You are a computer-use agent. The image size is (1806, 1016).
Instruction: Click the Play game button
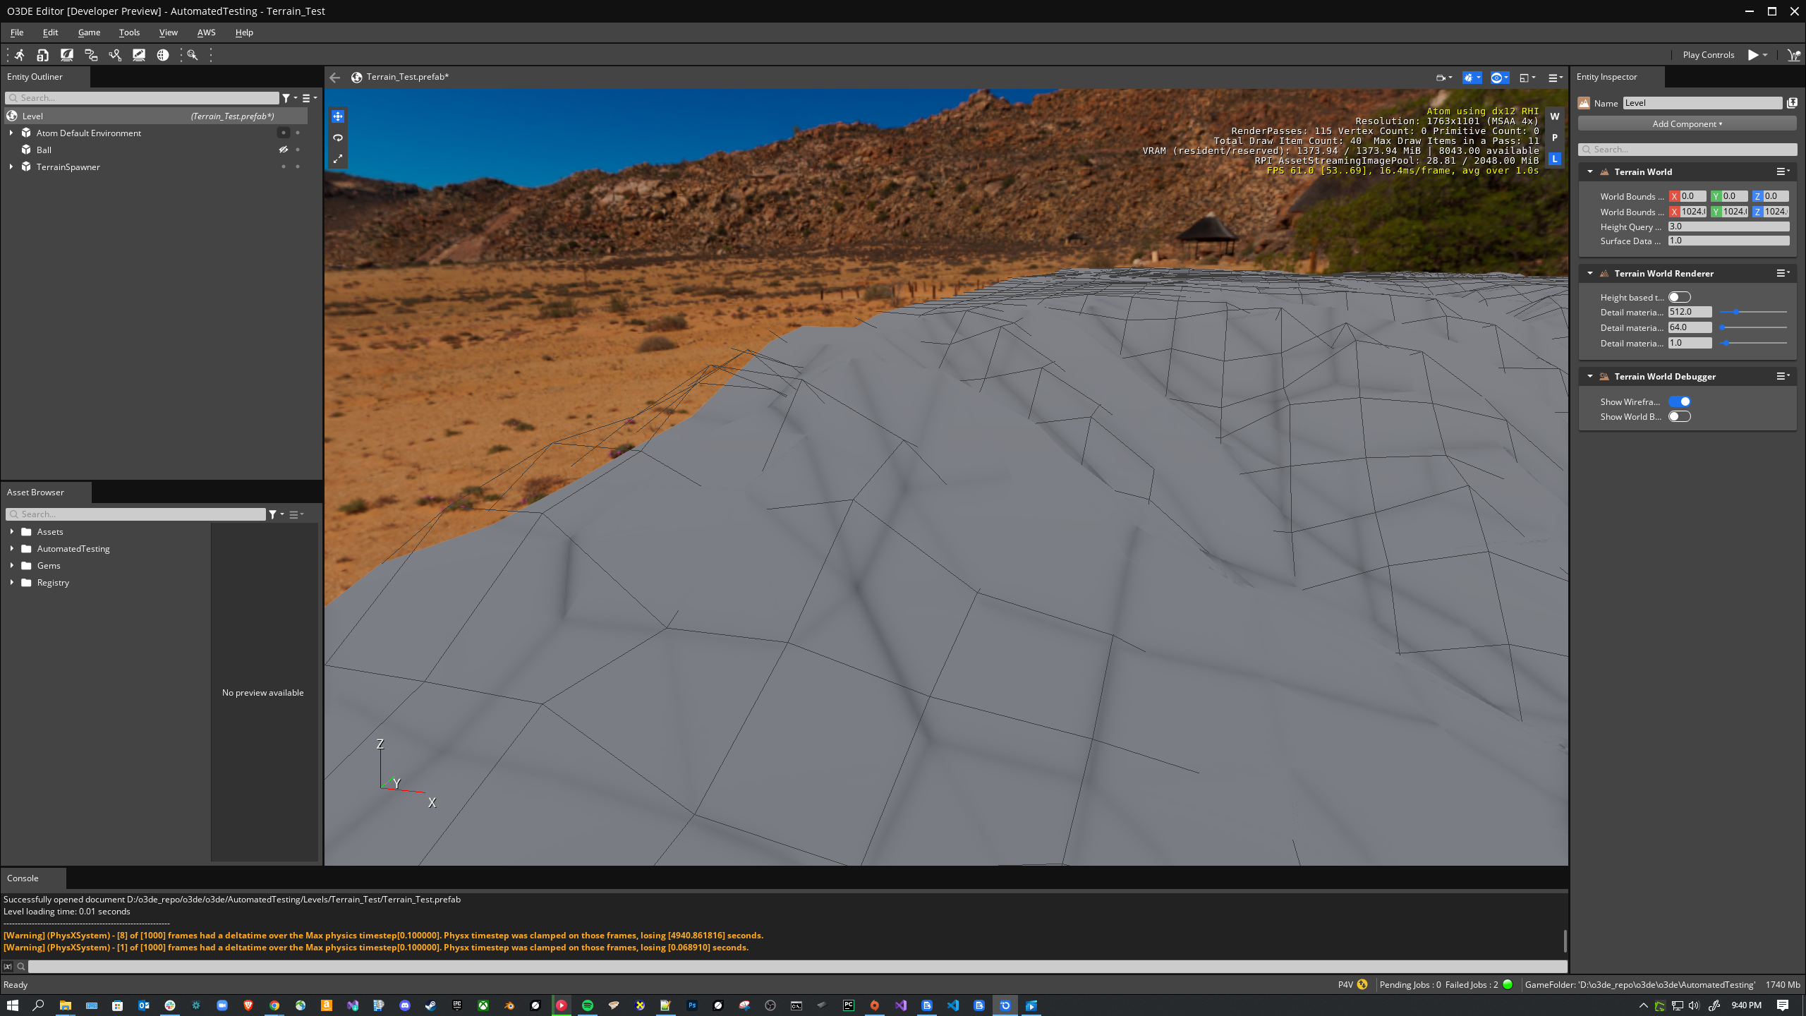pos(1752,55)
